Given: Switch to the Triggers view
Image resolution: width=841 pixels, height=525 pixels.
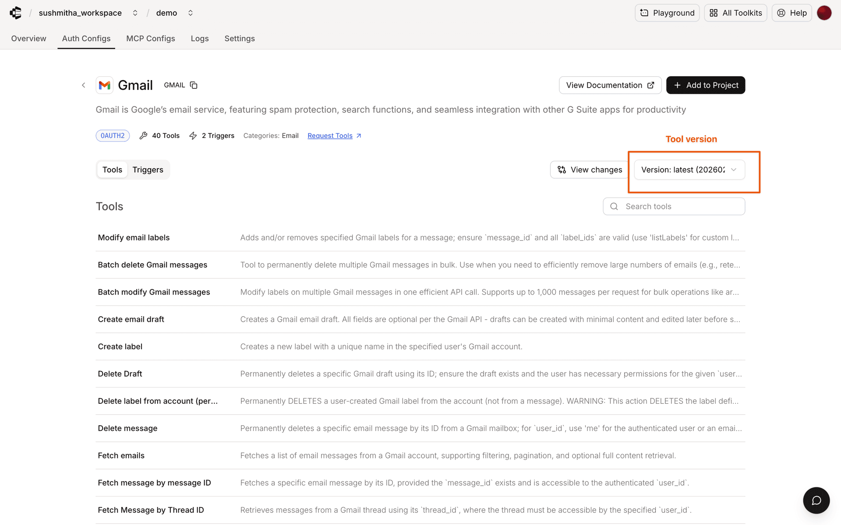Looking at the screenshot, I should tap(148, 169).
